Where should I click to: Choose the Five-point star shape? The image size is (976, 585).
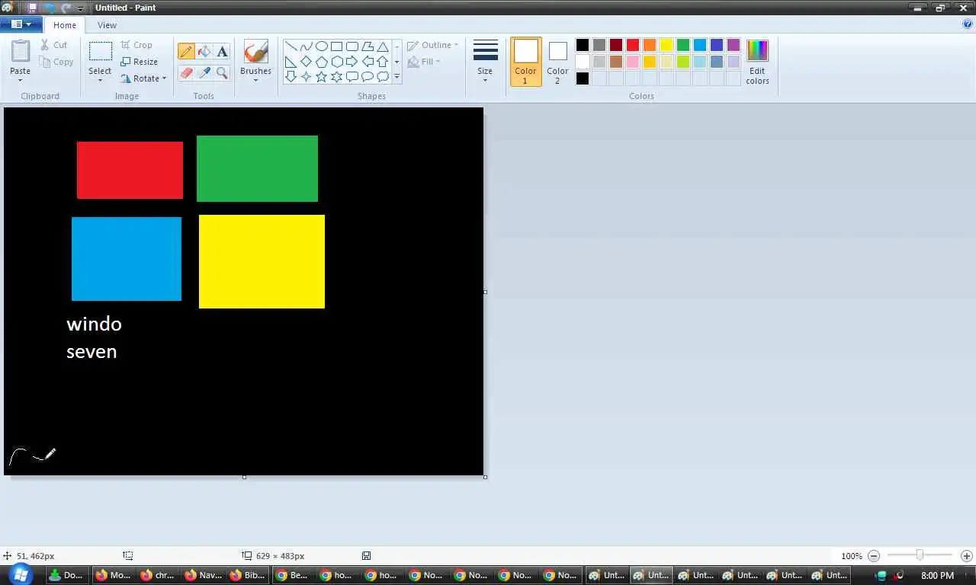tap(321, 77)
